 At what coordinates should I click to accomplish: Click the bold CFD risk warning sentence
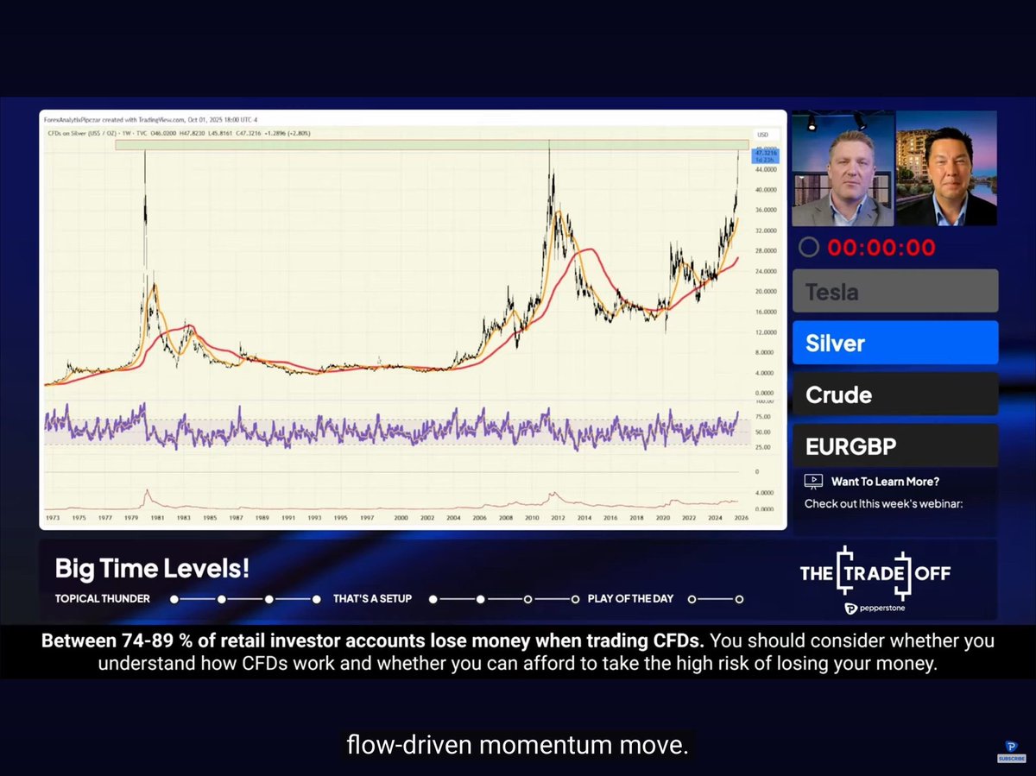(373, 641)
